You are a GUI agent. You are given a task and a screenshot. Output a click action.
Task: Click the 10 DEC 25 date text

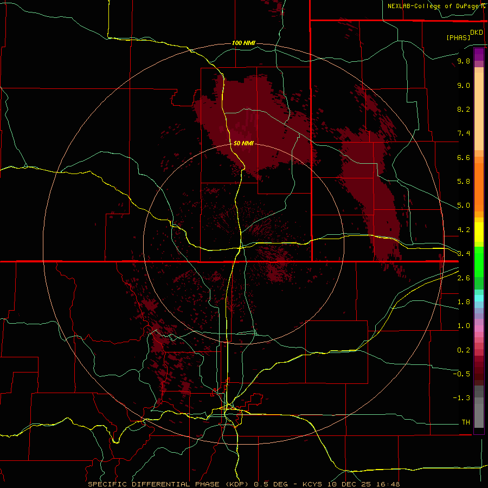(x=350, y=484)
